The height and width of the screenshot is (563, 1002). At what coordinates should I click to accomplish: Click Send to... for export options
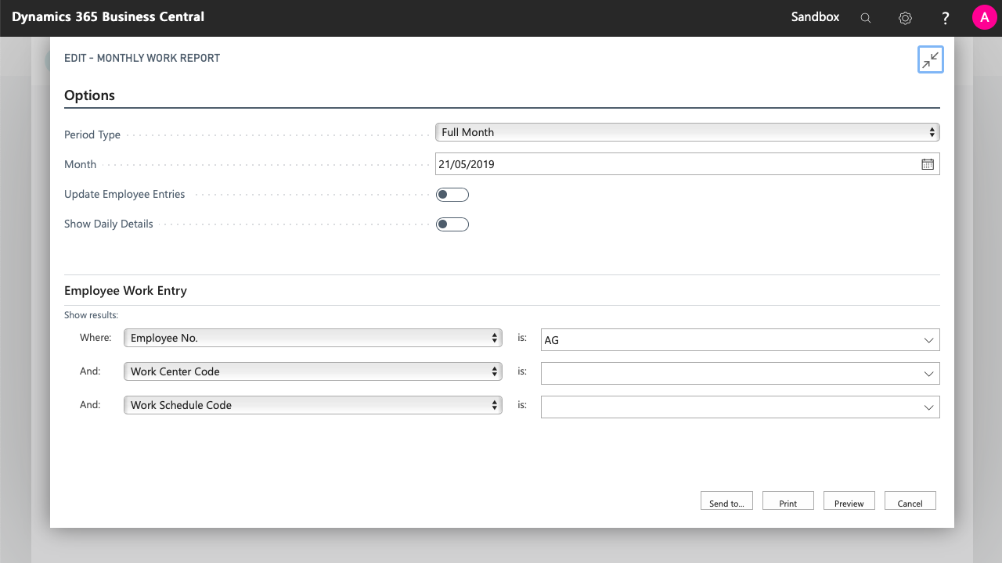click(x=726, y=503)
